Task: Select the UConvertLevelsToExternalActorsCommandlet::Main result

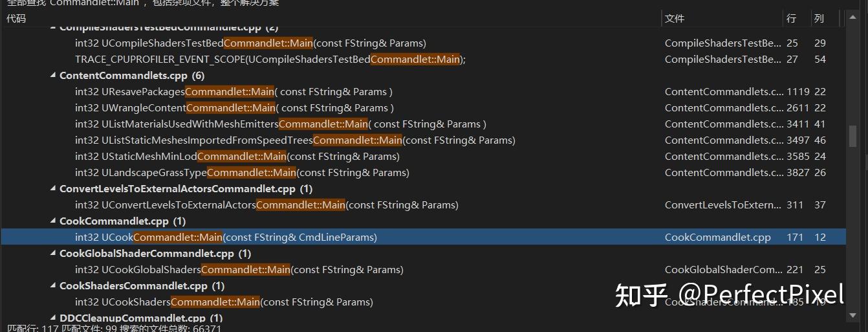Action: click(x=266, y=205)
